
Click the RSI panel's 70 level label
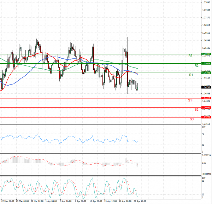point(203,134)
